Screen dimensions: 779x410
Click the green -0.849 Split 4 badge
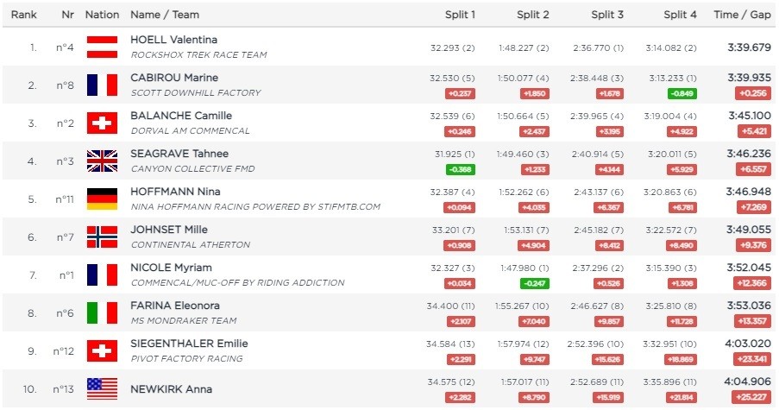(682, 93)
